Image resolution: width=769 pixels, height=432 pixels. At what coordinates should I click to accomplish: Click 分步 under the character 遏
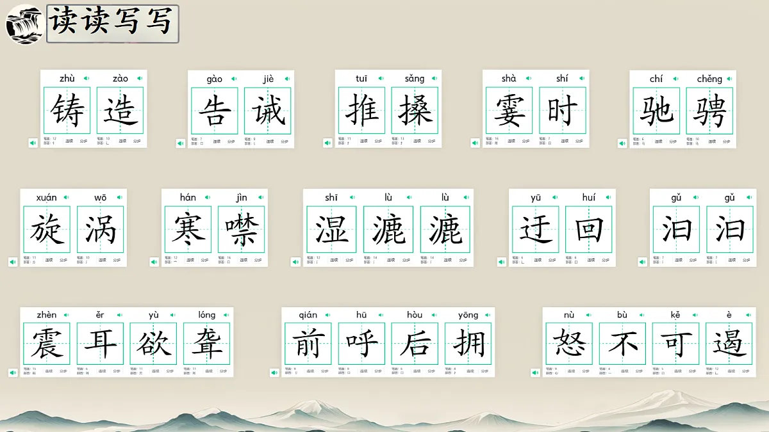coord(747,371)
